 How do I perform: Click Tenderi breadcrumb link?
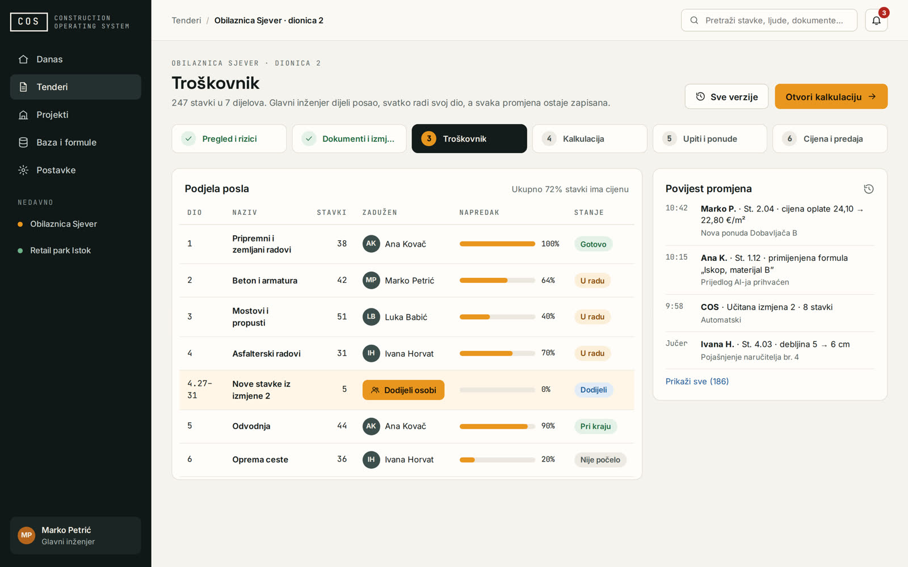187,20
